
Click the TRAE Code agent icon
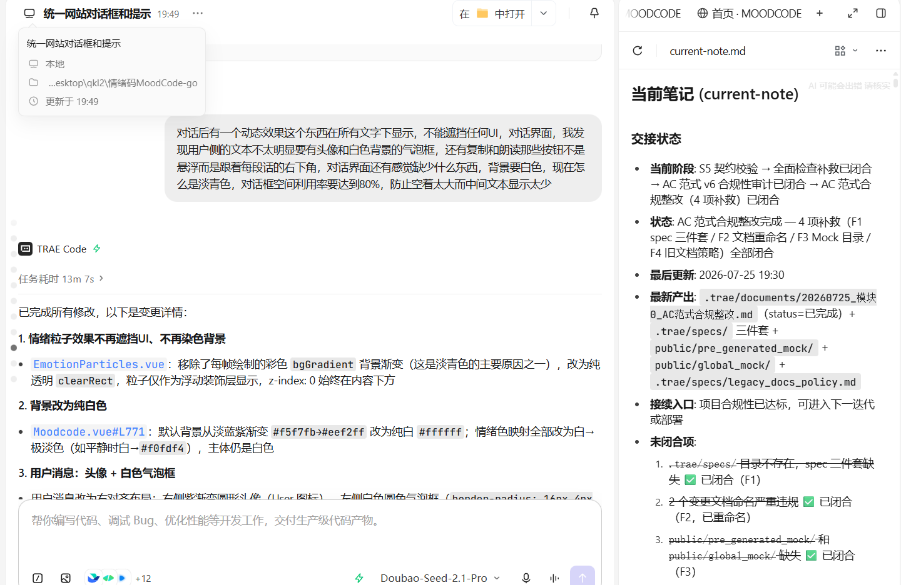point(25,249)
